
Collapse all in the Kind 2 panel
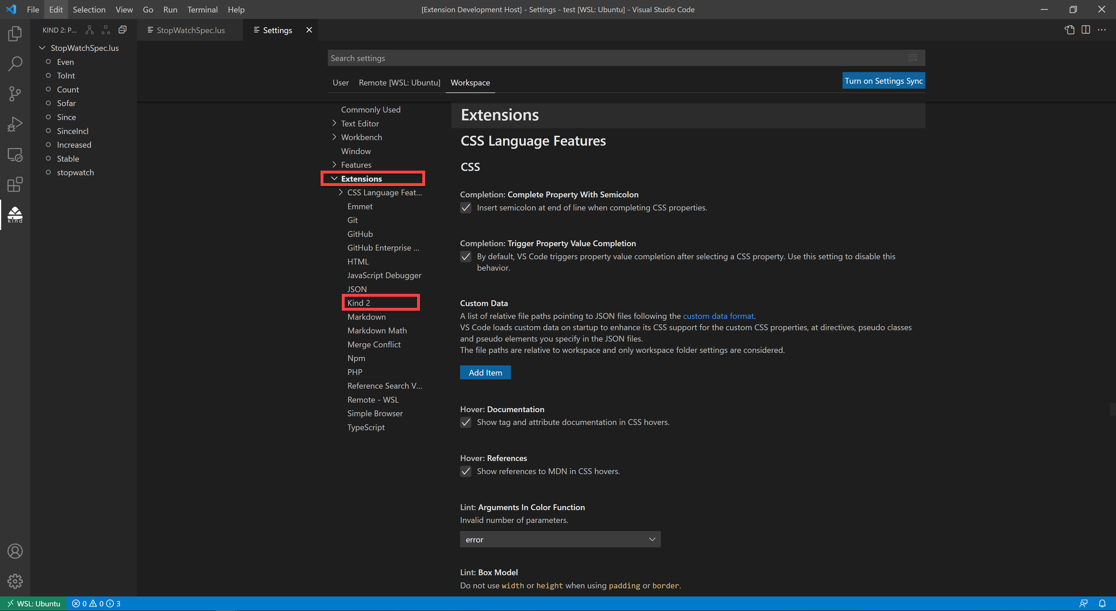[x=123, y=30]
